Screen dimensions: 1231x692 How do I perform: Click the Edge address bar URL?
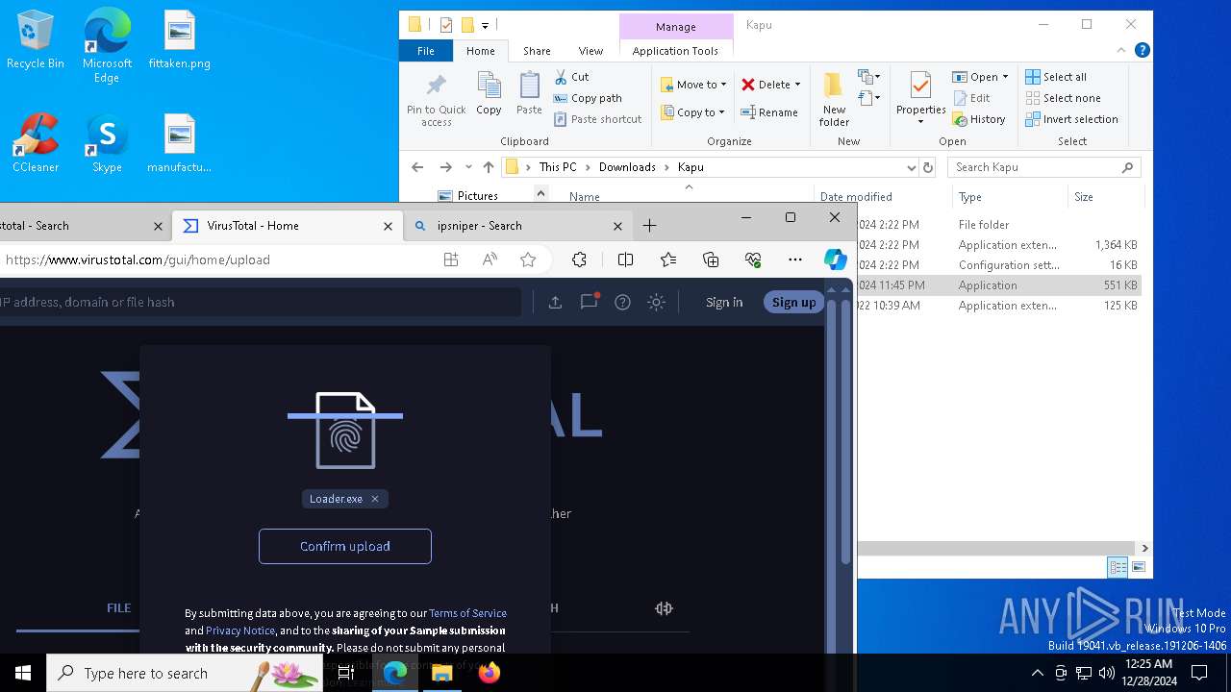pyautogui.click(x=138, y=259)
